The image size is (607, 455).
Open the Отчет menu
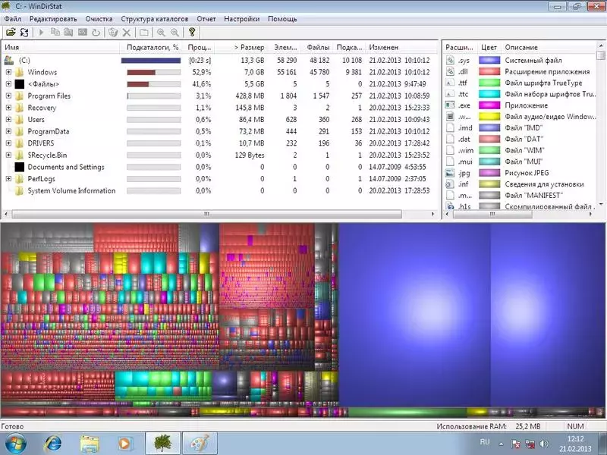206,19
